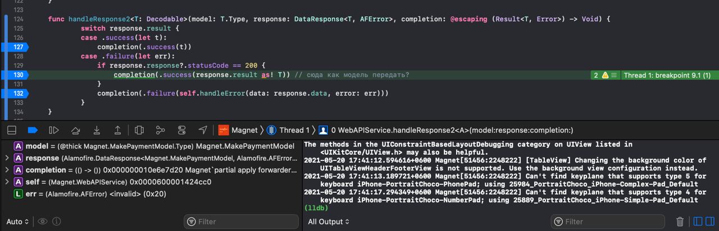This screenshot has height=231, width=719.
Task: Deactivate all breakpoints
Action: pos(33,130)
